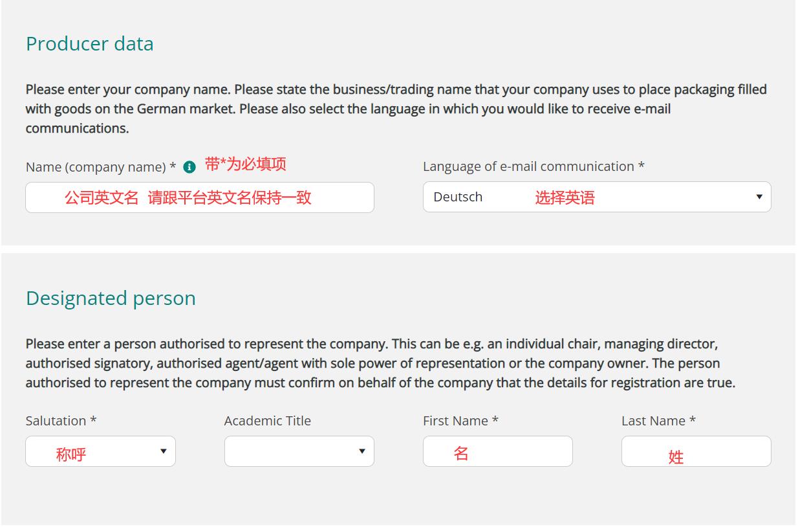Click the red 选择英语 note in language box

point(565,198)
